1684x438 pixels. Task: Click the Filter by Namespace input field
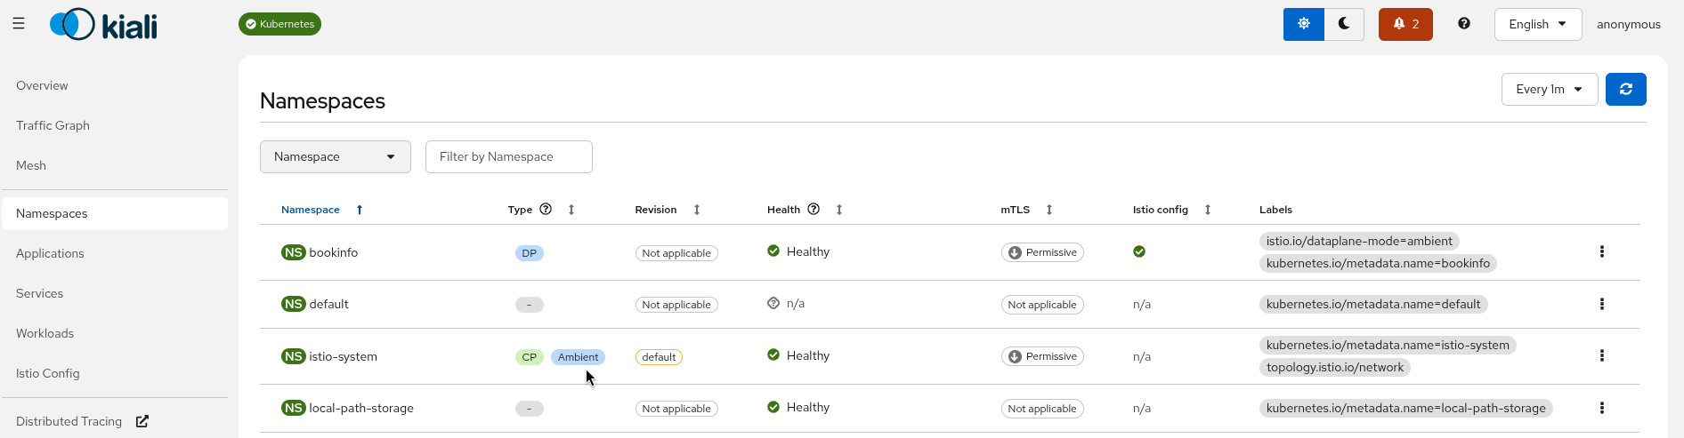[508, 157]
